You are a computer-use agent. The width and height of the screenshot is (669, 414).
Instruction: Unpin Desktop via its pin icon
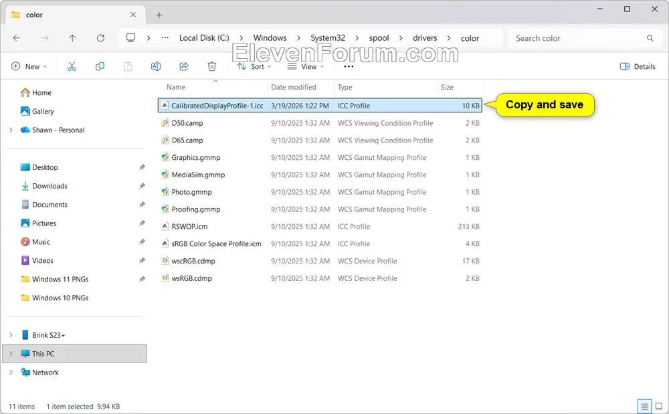(x=142, y=167)
